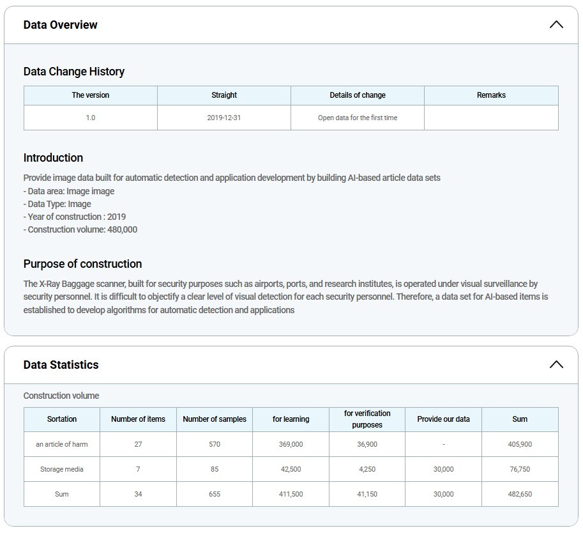Viewport: 583px width, 533px height.
Task: Collapse the Data Overview section chevron
Action: (556, 25)
